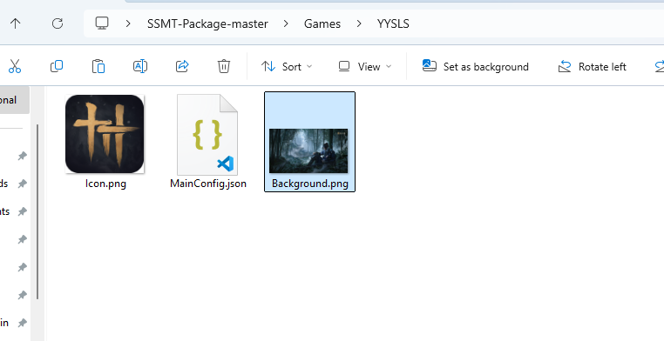Open the Sort dropdown menu

(287, 67)
